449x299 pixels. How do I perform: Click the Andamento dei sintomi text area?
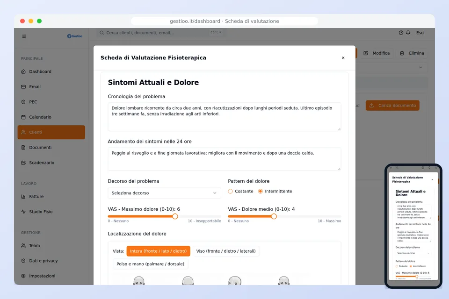coord(224,159)
